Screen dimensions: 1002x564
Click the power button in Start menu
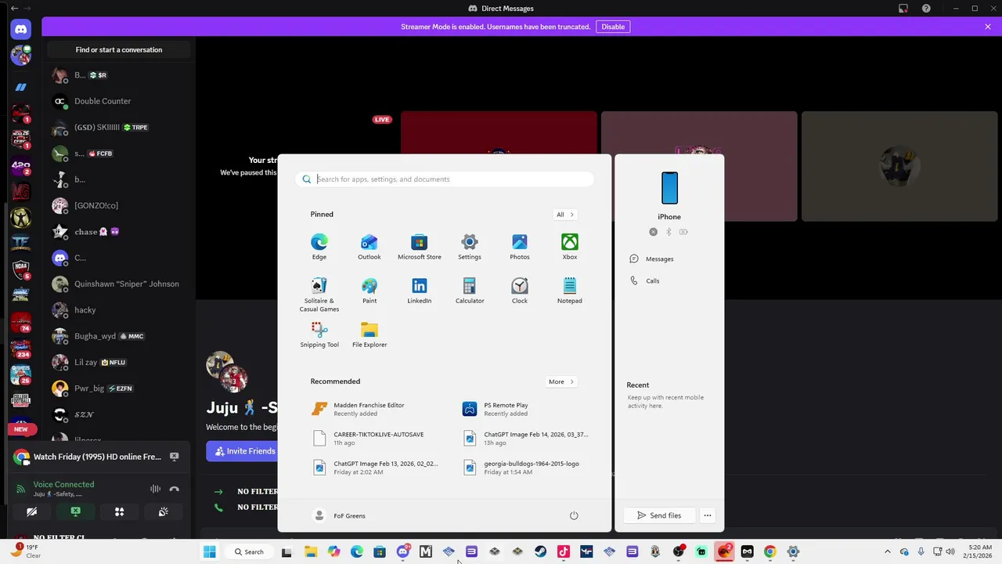click(x=574, y=515)
